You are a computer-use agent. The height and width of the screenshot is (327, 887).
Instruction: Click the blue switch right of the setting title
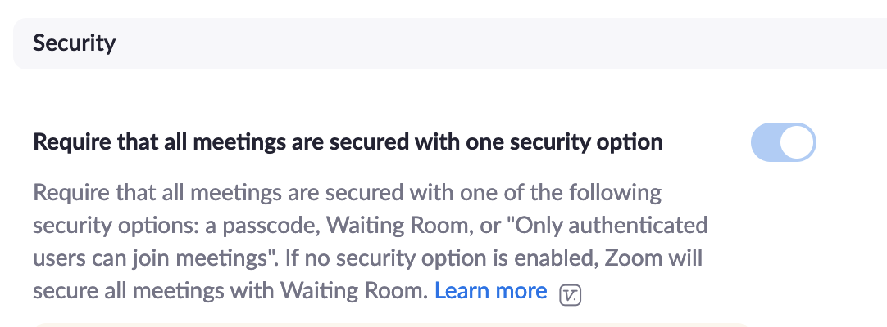[783, 142]
